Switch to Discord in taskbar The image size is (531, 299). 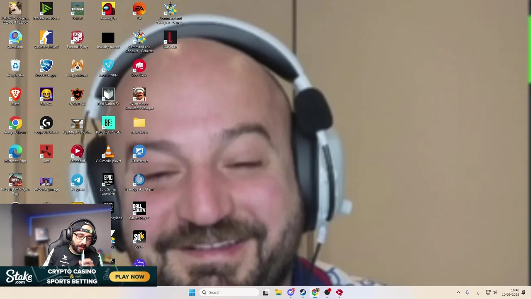point(290,292)
